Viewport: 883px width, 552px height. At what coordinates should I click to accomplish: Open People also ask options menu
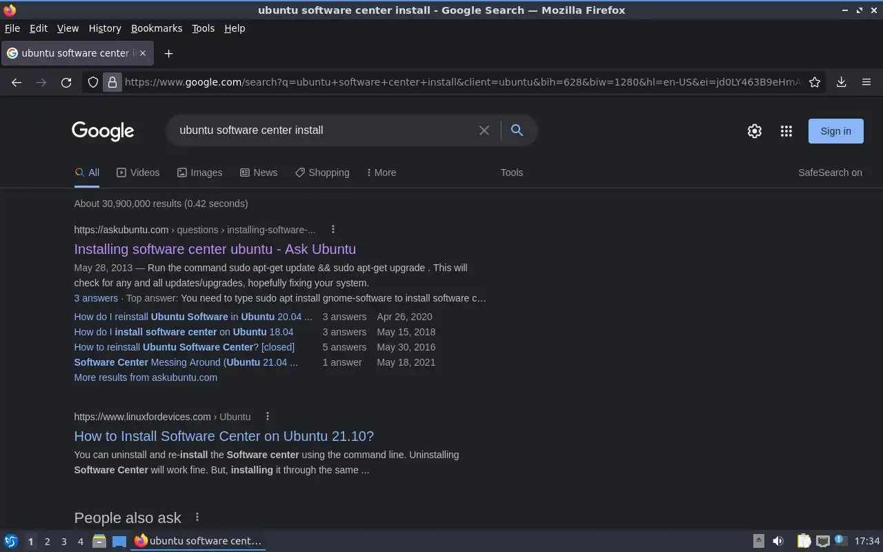tap(197, 517)
